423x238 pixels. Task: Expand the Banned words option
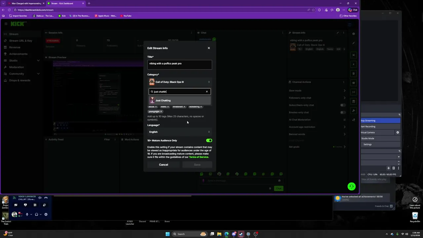tap(344, 134)
